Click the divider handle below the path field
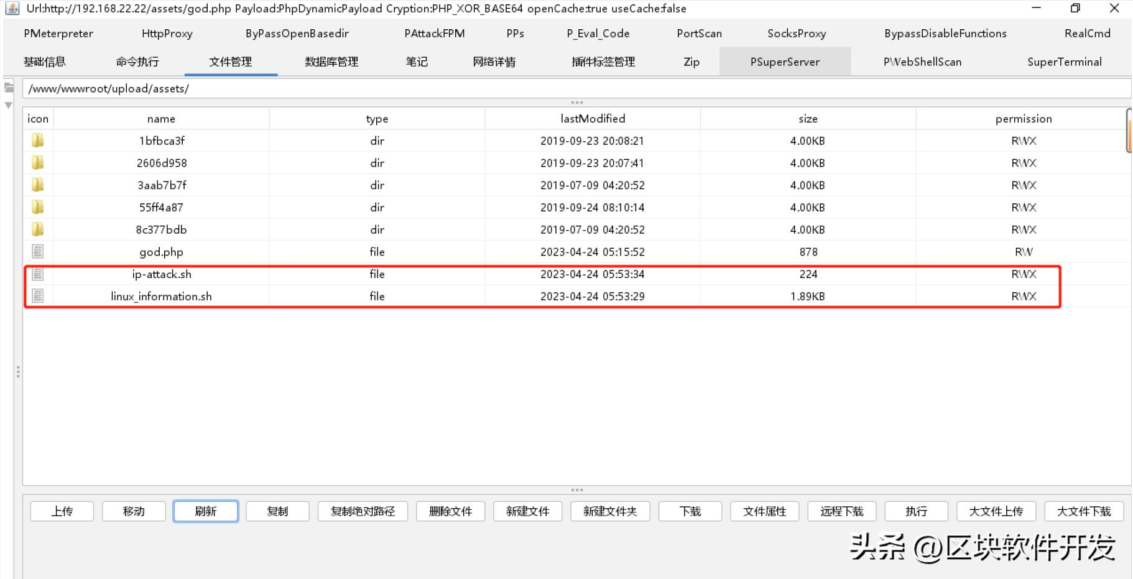Screen dimensions: 1133x579 coord(576,102)
